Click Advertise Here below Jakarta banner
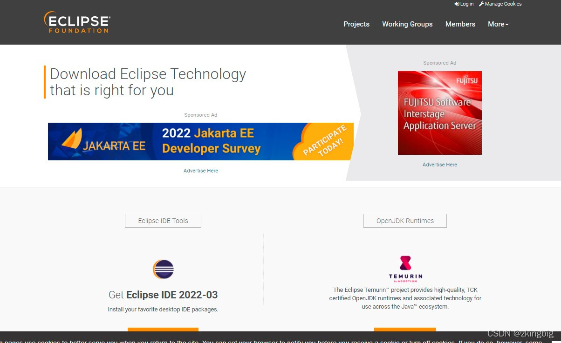The width and height of the screenshot is (561, 343). [201, 171]
